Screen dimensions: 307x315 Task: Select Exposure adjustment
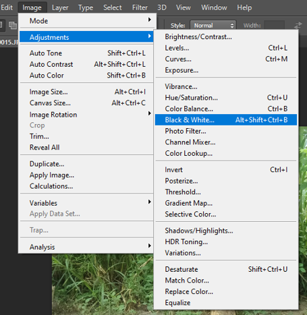coord(226,70)
